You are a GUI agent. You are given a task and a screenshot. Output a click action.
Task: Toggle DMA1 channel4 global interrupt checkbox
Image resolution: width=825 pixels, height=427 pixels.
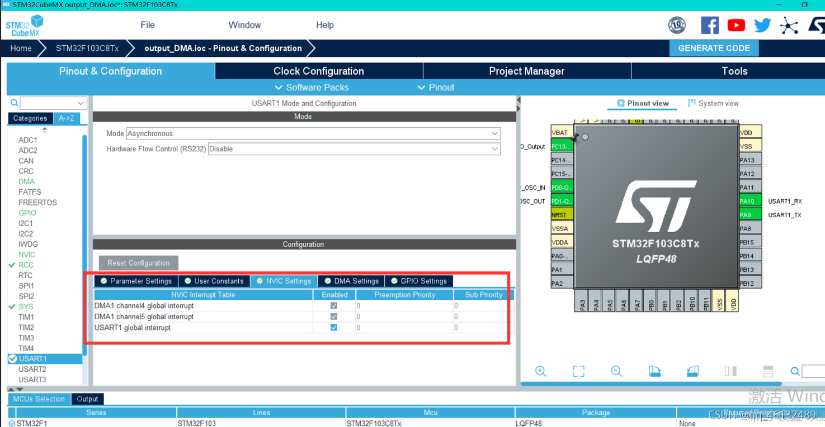point(334,306)
